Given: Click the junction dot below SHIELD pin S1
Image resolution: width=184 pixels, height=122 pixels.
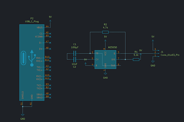Looking at the screenshot, I should [23, 107].
